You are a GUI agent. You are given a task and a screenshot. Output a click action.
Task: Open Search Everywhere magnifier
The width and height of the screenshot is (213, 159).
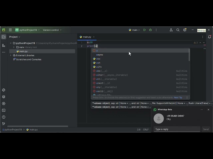pyautogui.click(x=178, y=30)
